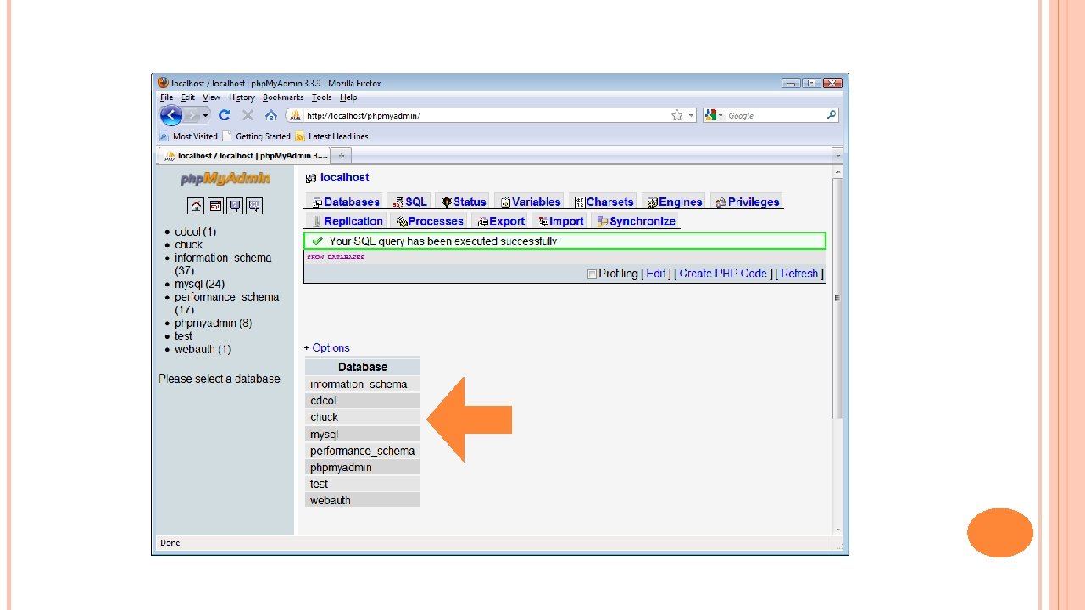Click the Database column header
The image size is (1085, 610).
coord(363,367)
